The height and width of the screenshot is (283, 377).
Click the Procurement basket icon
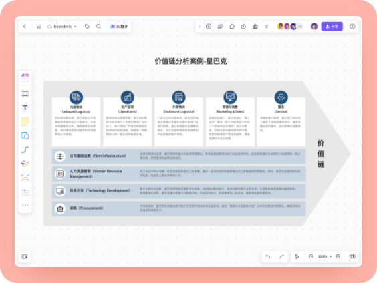point(60,209)
